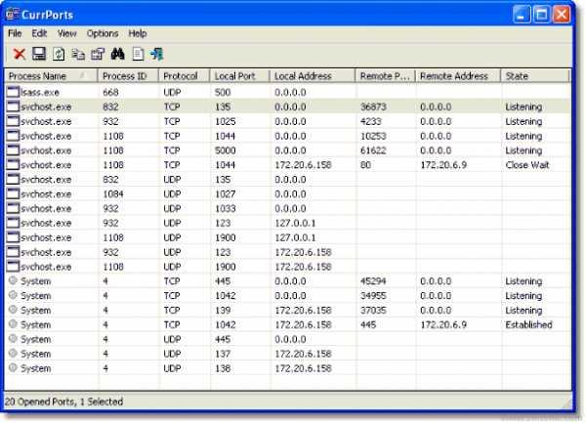Click the HTML report document icon
The image size is (586, 423).
tap(138, 54)
